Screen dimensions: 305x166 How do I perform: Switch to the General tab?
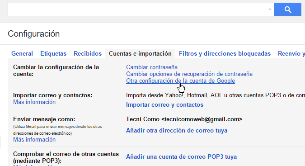point(22,53)
